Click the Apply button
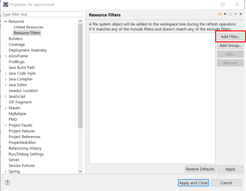 [230, 169]
